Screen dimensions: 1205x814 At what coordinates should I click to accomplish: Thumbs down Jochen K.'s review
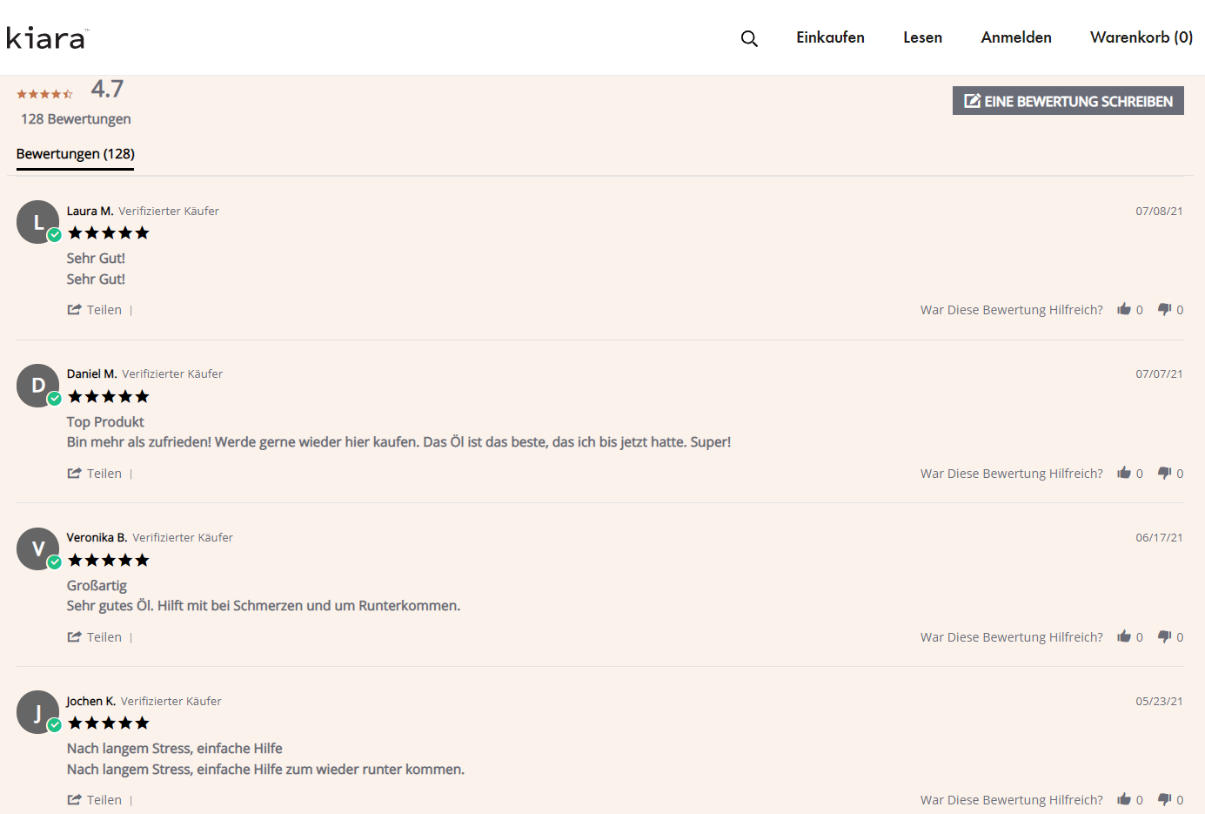(1164, 799)
